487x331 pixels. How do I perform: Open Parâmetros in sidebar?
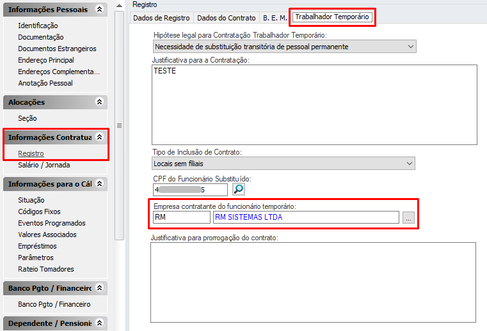[x=36, y=258]
